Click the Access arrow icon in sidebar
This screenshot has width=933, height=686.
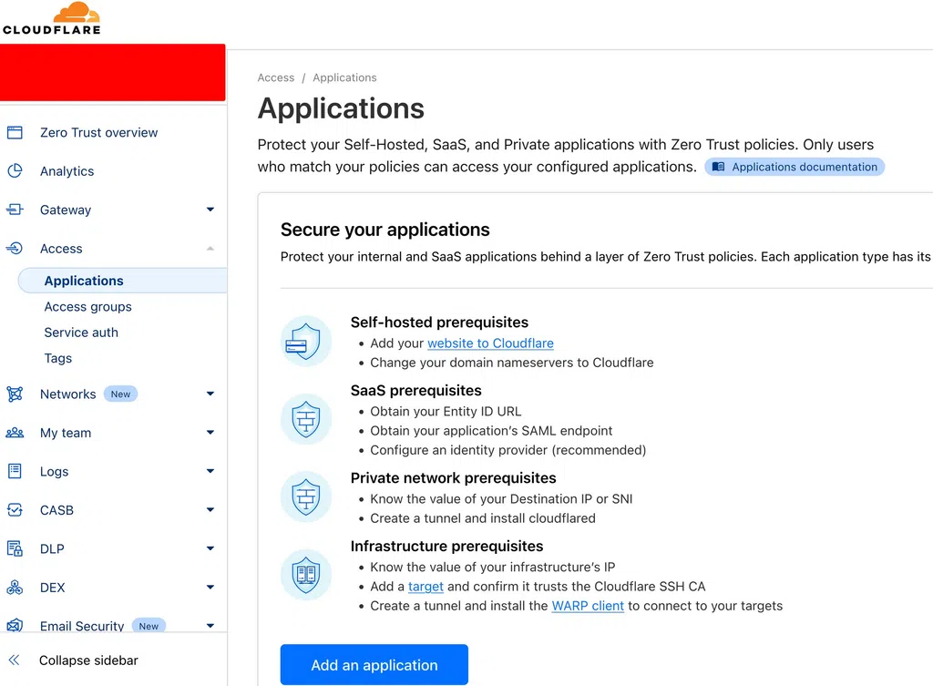(15, 249)
